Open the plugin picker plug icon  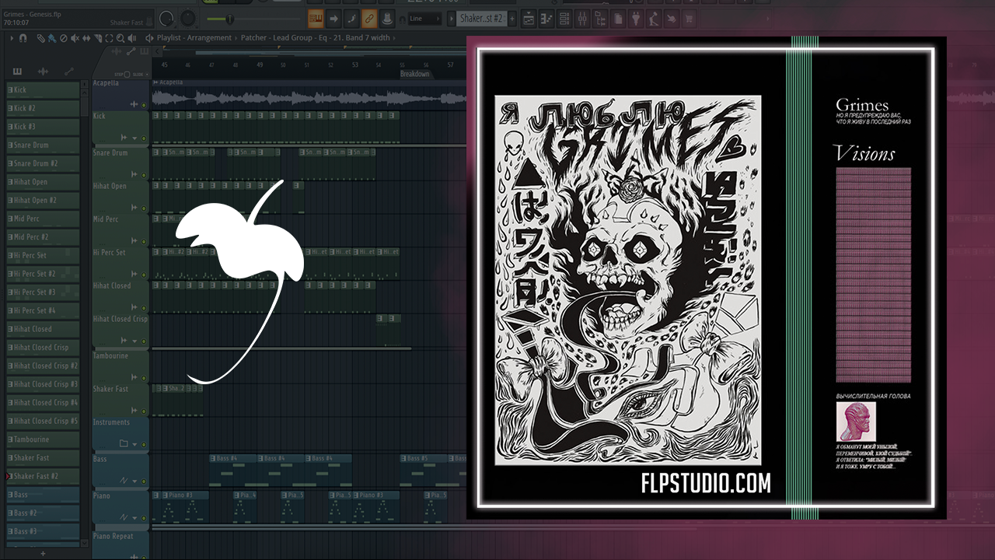click(x=635, y=18)
